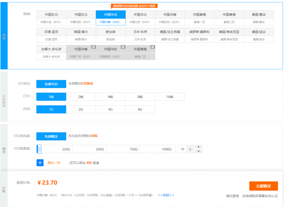The image size is (284, 207).
Task: Select the 4G memory option
Action: click(x=110, y=109)
